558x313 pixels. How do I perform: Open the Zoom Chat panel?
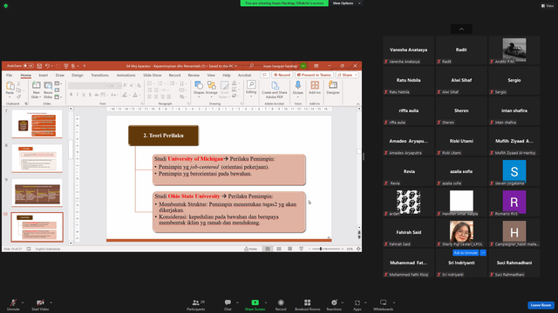(228, 304)
